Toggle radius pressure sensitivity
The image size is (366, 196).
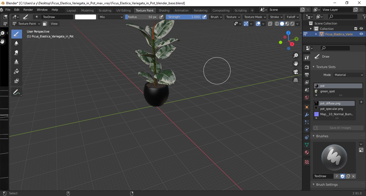(x=161, y=17)
